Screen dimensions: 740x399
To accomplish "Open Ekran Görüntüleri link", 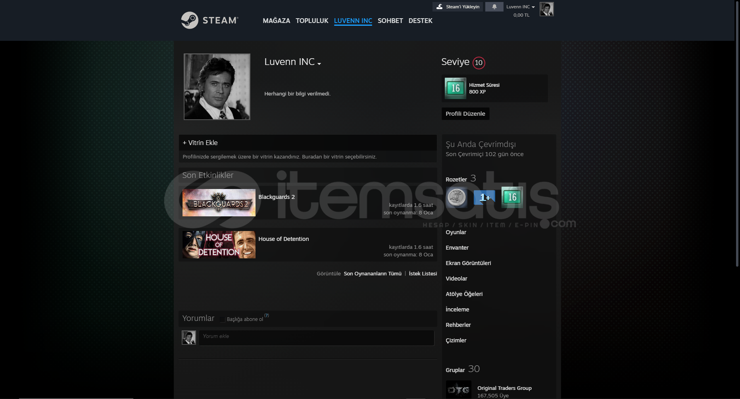I will pyautogui.click(x=468, y=263).
